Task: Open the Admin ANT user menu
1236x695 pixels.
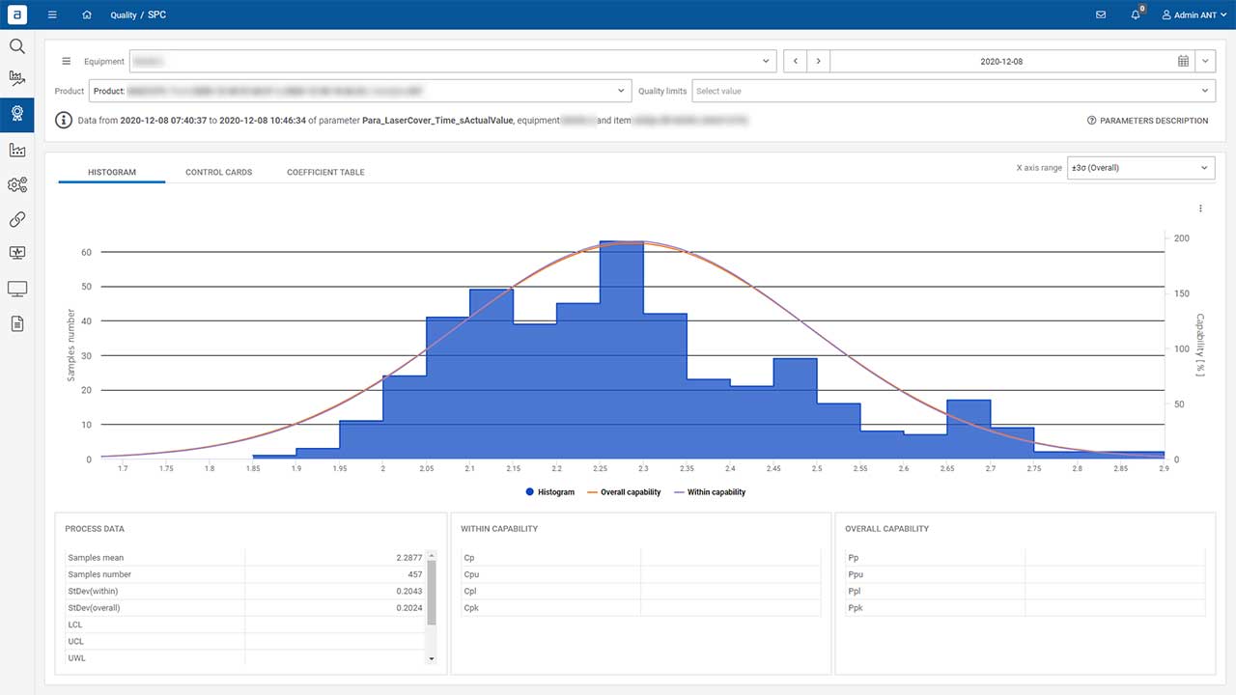Action: (x=1194, y=15)
